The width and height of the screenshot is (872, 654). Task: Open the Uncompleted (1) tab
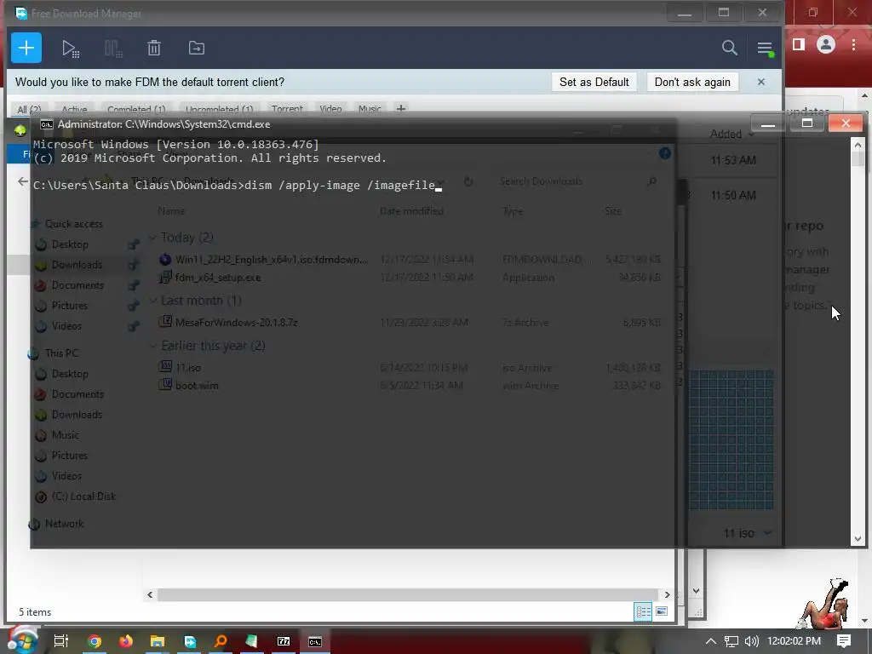pyautogui.click(x=219, y=109)
